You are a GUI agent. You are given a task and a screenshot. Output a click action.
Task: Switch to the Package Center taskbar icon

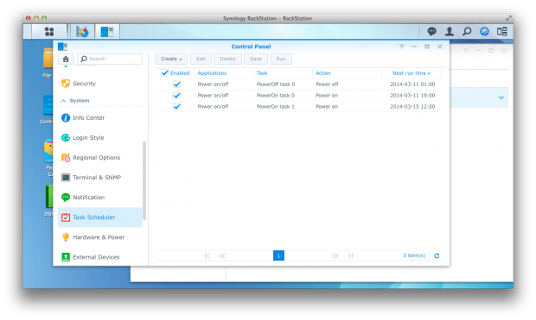click(x=82, y=32)
